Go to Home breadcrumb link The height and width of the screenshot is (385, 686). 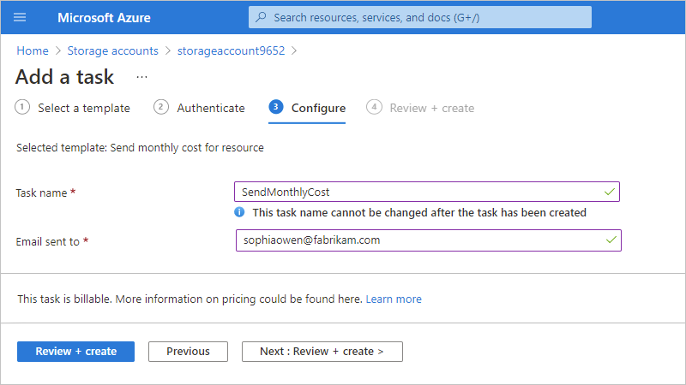(x=33, y=50)
